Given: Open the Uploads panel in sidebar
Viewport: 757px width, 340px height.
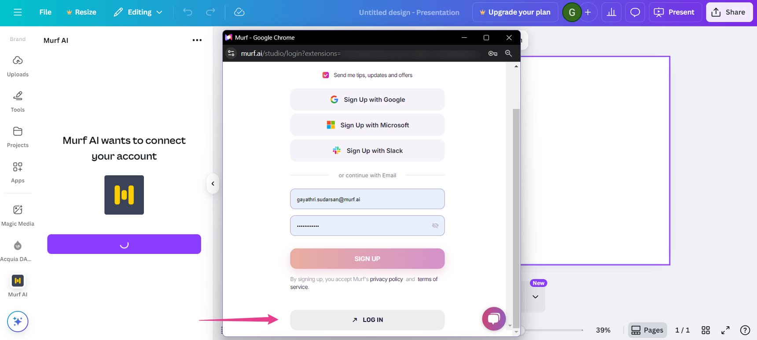Looking at the screenshot, I should coord(18,66).
